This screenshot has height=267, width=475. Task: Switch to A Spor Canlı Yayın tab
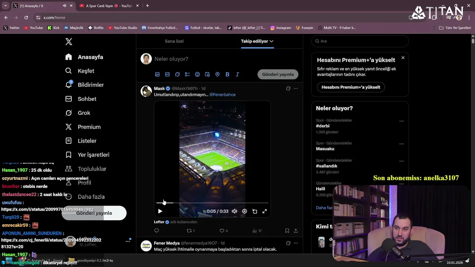coord(108,6)
